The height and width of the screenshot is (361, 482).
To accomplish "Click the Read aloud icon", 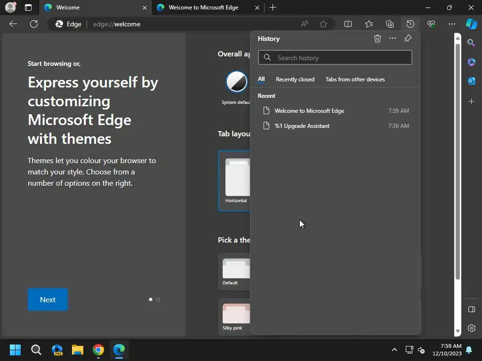I will (305, 24).
